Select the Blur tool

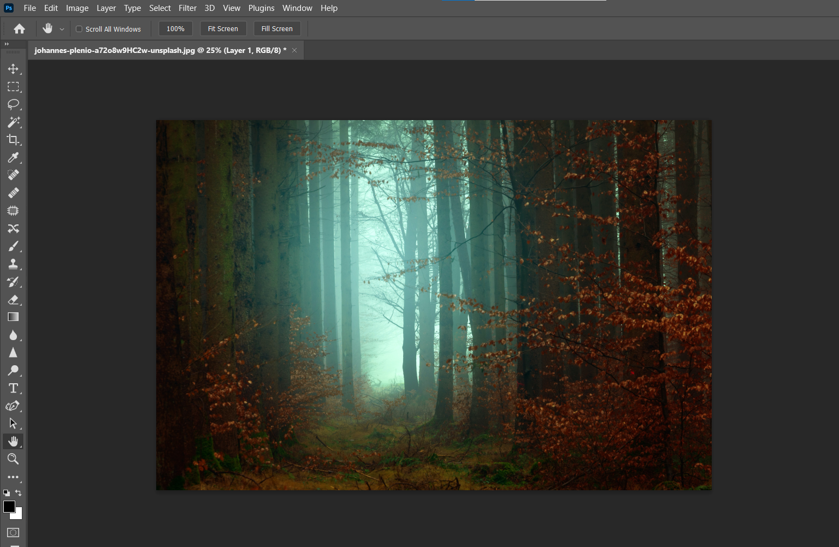coord(13,335)
